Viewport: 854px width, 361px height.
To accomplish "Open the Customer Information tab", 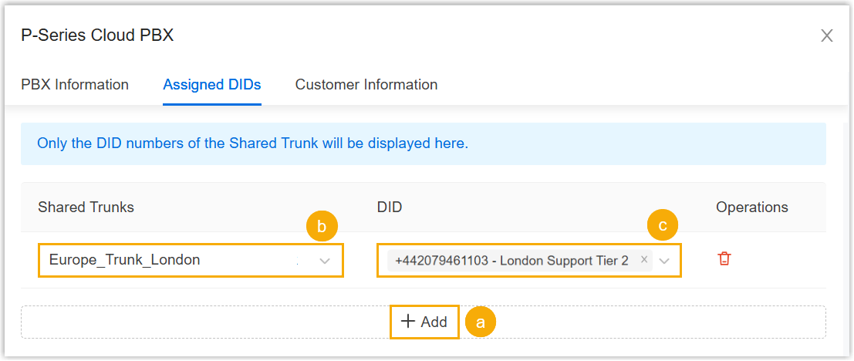I will [x=366, y=85].
